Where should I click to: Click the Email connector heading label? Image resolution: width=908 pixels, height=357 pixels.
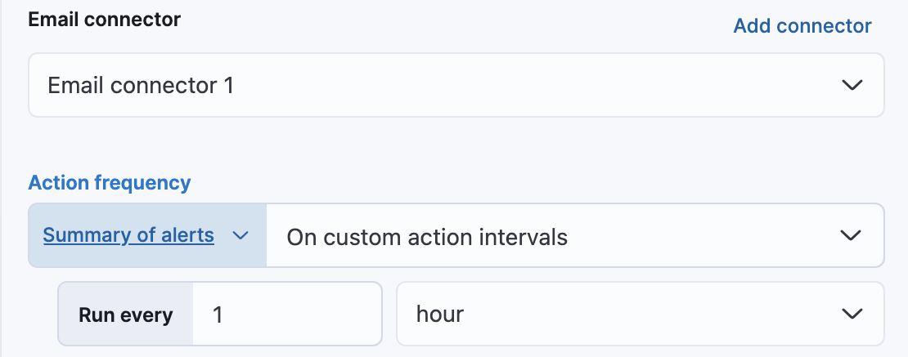(x=105, y=20)
